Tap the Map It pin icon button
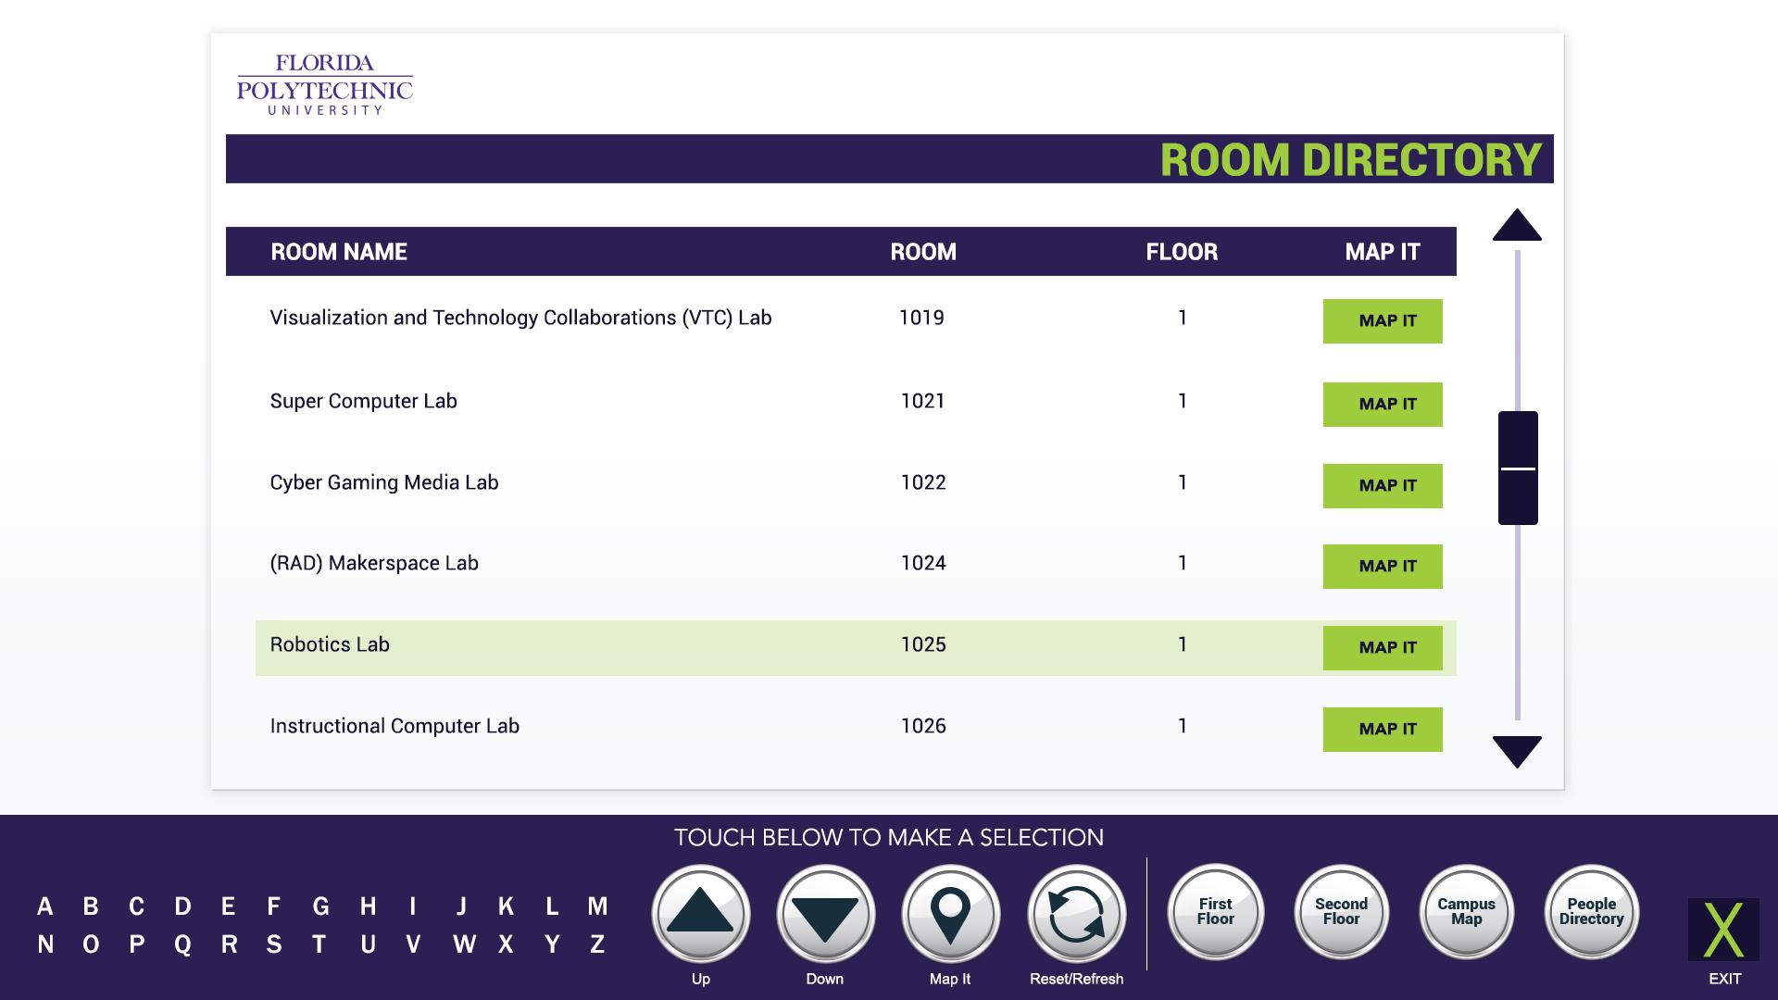The height and width of the screenshot is (1000, 1778). click(950, 914)
